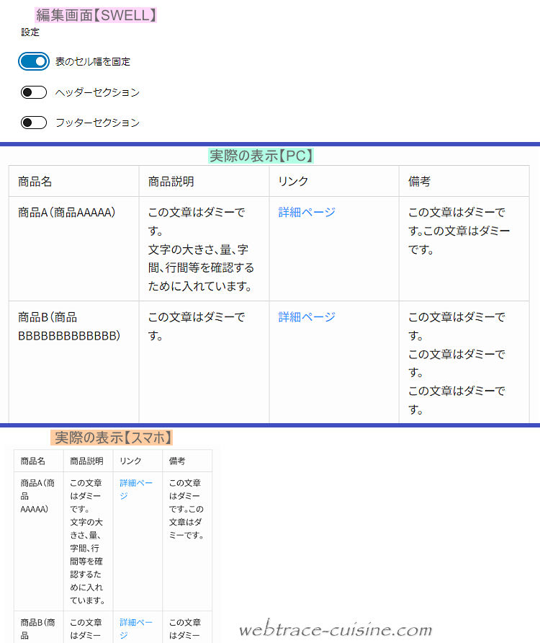Click 商品A's 商品説明 cell in smartphone table
This screenshot has height=643, width=540.
89,541
